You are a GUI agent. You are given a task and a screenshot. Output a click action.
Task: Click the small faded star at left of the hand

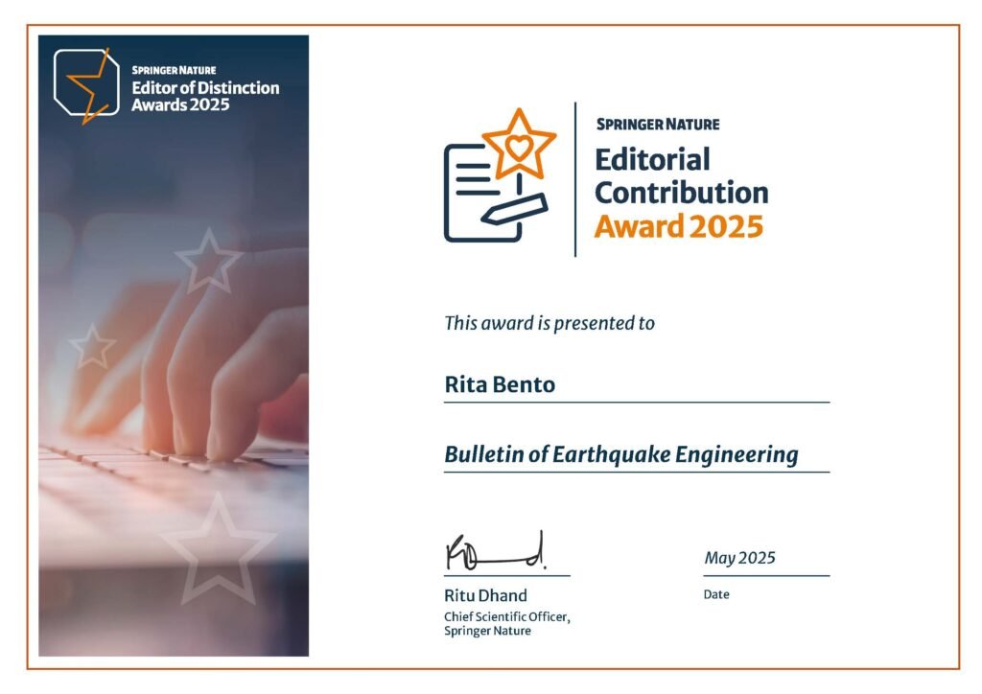pos(93,346)
